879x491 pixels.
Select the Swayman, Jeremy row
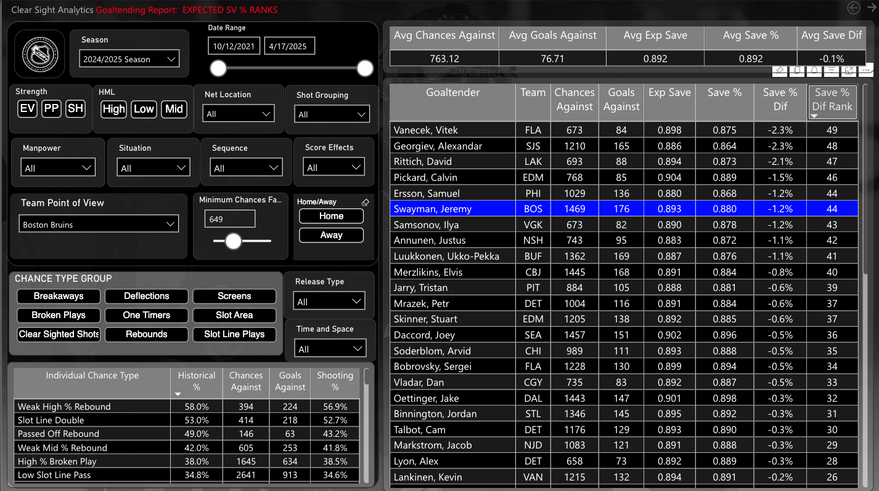pos(624,209)
